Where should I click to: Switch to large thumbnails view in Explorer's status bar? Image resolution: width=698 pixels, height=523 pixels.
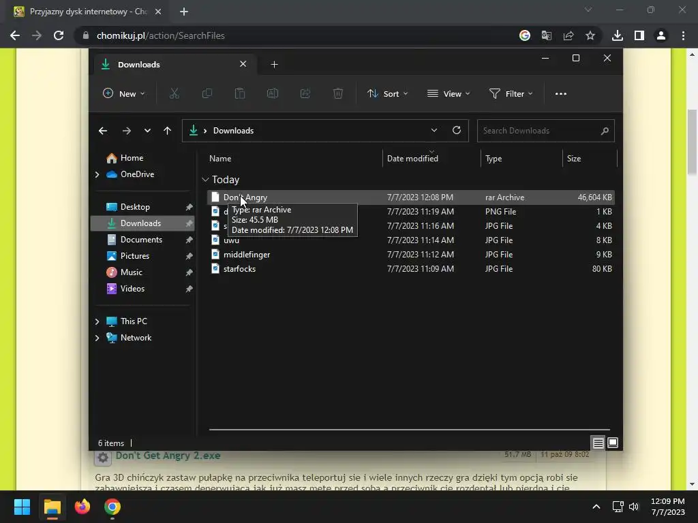[x=613, y=443]
